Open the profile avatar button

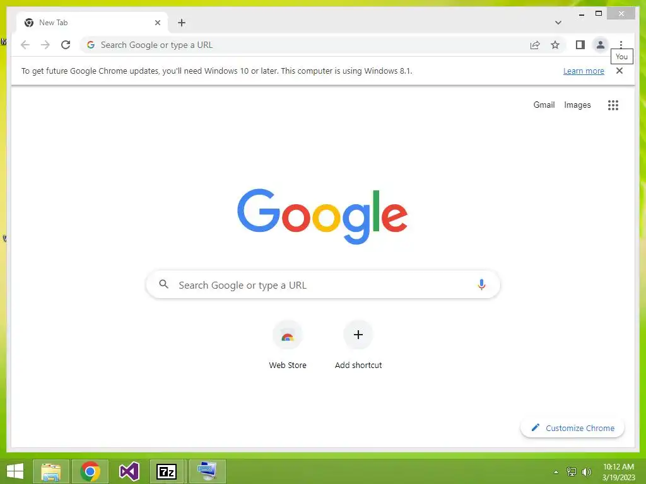point(601,45)
